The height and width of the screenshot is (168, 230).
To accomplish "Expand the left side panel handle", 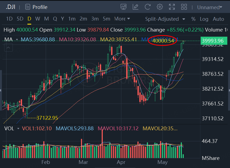I will tap(1, 90).
